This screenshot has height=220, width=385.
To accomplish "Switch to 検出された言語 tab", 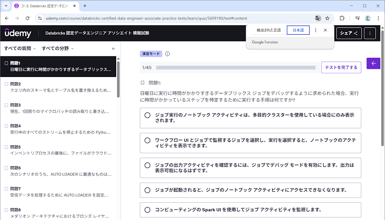I will coord(269,30).
